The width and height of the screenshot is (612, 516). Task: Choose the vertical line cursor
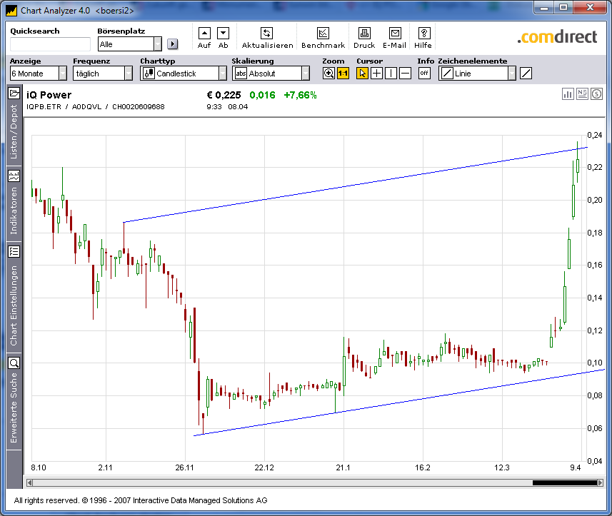(391, 73)
